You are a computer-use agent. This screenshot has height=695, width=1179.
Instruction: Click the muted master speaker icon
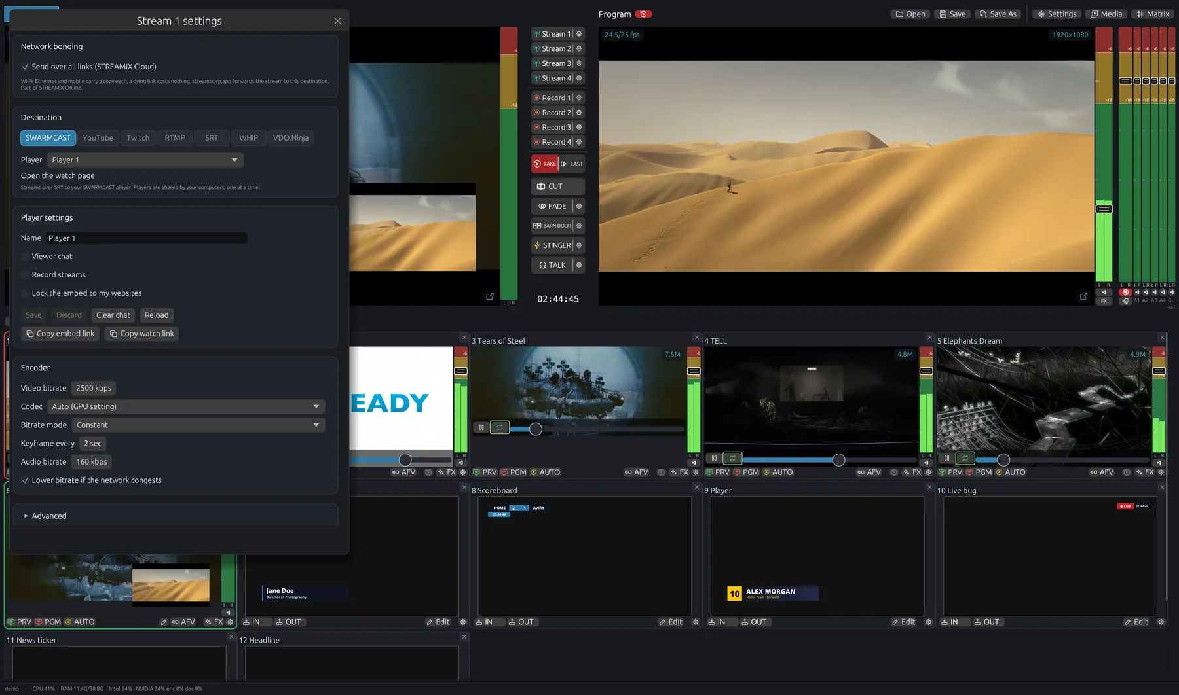click(1125, 293)
